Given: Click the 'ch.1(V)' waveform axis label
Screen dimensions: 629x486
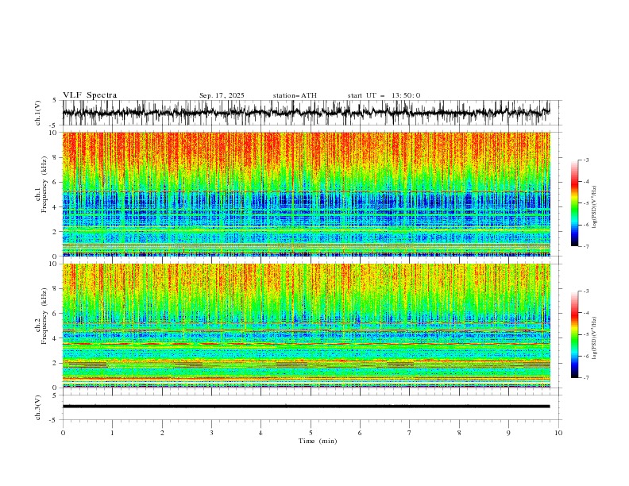Looking at the screenshot, I should (x=38, y=113).
